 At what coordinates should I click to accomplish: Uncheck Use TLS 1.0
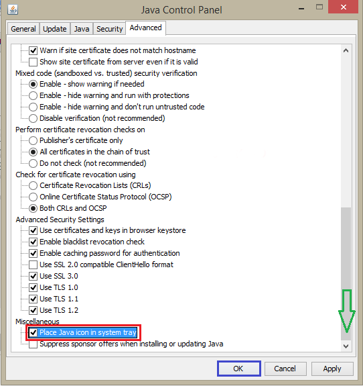pyautogui.click(x=33, y=287)
